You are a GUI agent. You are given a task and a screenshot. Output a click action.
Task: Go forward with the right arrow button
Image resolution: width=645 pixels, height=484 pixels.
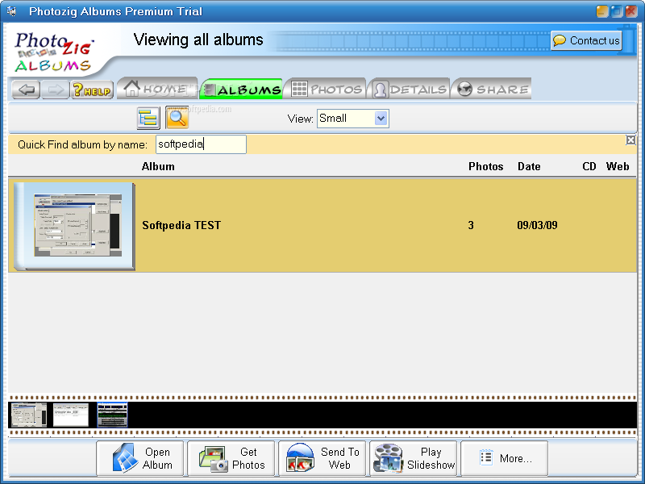click(x=55, y=90)
